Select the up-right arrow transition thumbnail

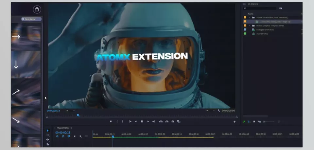tap(26, 92)
